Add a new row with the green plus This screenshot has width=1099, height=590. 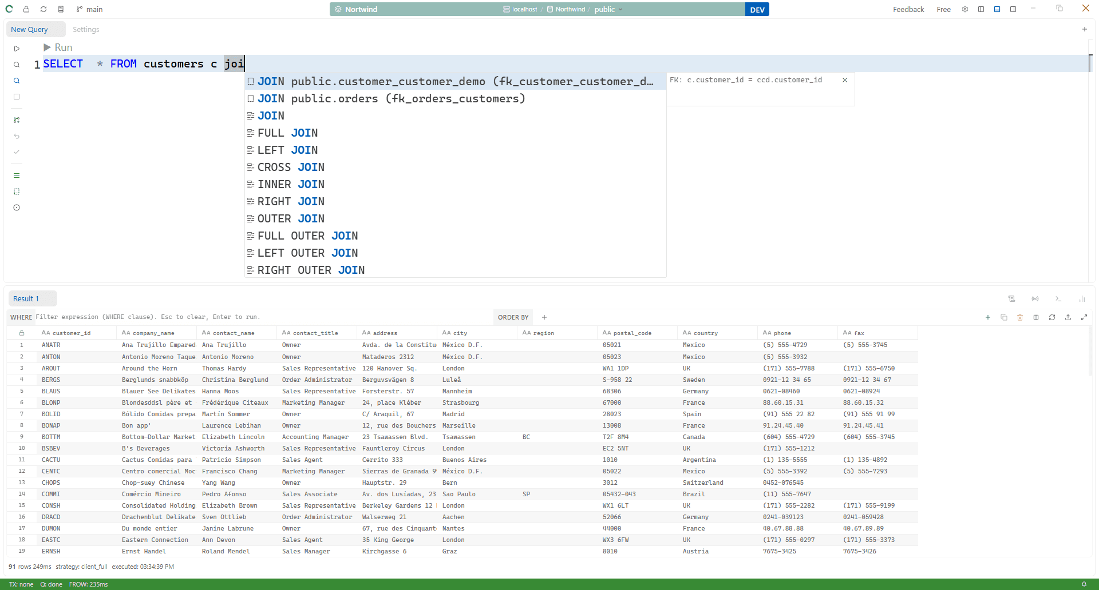click(x=988, y=317)
